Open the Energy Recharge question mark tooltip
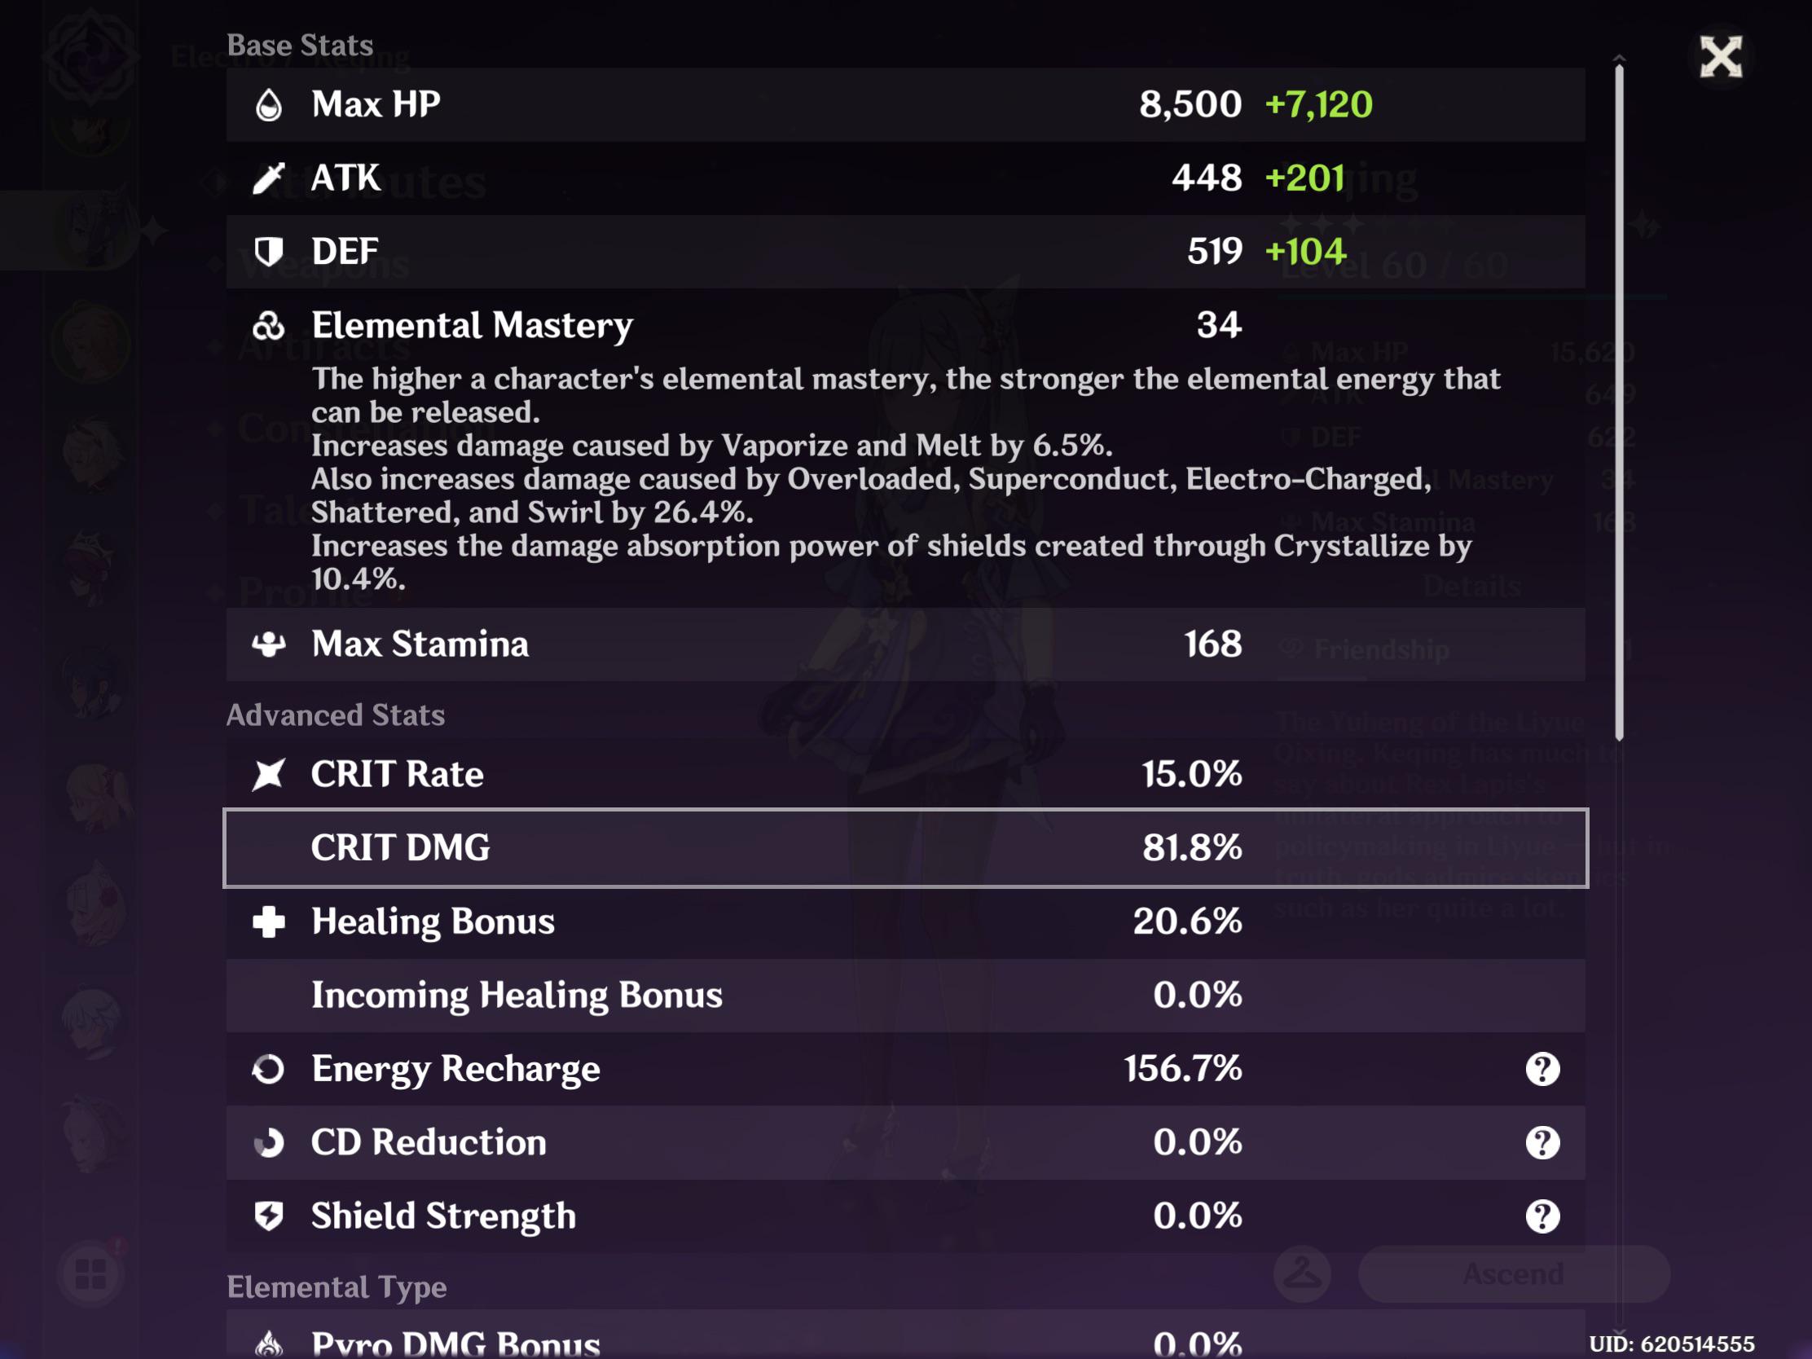The width and height of the screenshot is (1812, 1359). 1545,1068
